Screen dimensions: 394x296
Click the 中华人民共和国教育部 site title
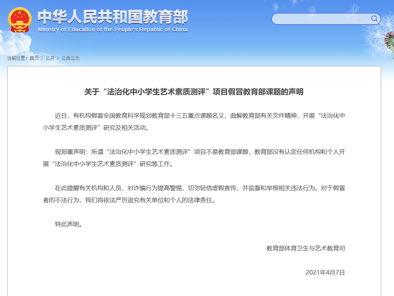113,17
